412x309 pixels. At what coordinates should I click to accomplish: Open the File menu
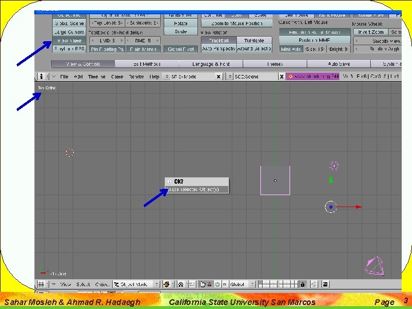[x=64, y=77]
